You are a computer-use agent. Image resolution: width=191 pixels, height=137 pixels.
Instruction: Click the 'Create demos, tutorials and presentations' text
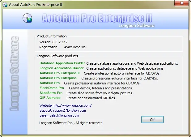tap(101, 88)
